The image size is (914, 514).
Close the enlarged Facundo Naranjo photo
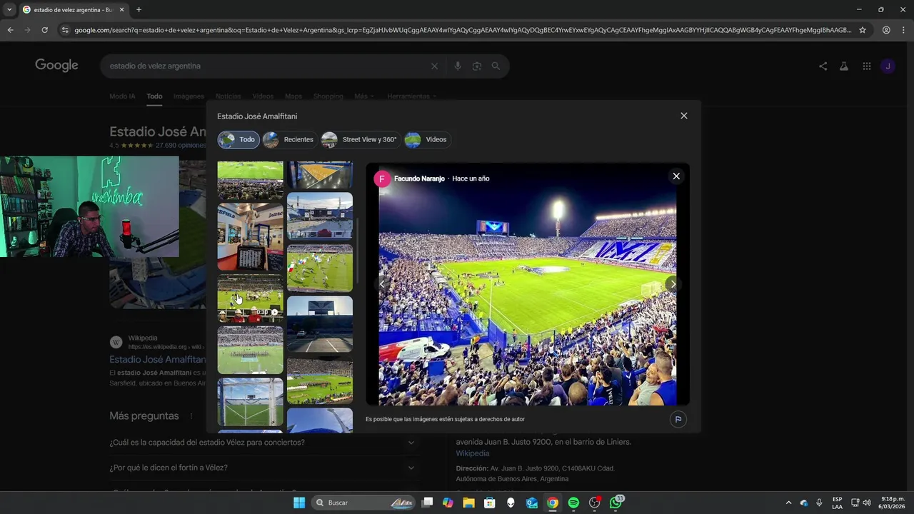coord(676,176)
